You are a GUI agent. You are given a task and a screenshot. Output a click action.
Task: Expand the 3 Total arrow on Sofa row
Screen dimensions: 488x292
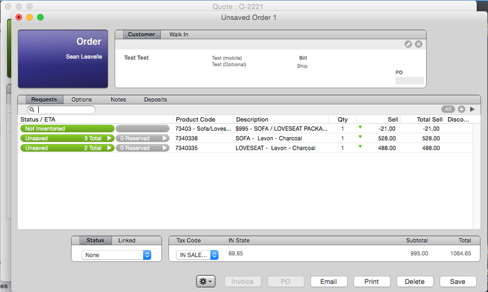pyautogui.click(x=109, y=138)
